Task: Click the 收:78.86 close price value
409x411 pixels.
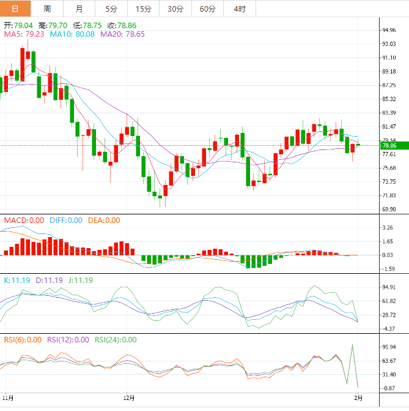Action: point(122,26)
